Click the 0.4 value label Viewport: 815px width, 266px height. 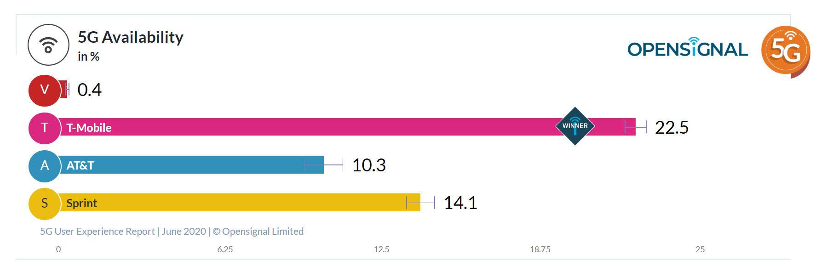tap(89, 90)
